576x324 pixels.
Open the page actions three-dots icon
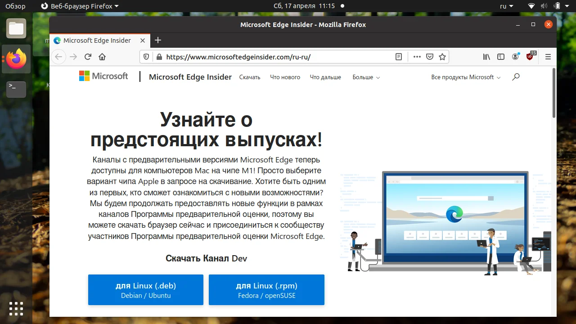click(x=417, y=57)
